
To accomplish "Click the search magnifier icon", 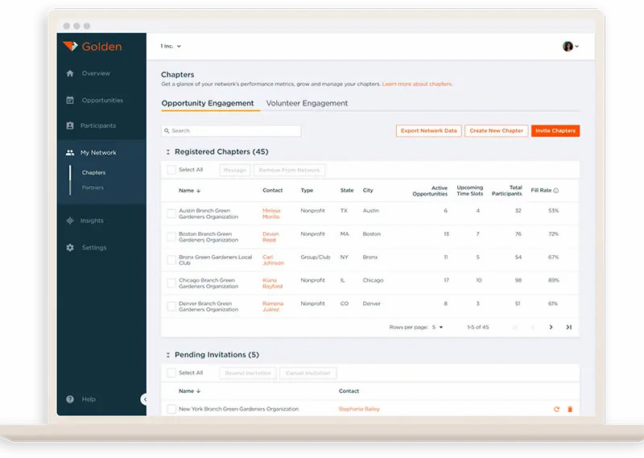I will click(x=167, y=130).
